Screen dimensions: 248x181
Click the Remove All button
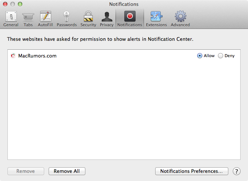coord(67,171)
